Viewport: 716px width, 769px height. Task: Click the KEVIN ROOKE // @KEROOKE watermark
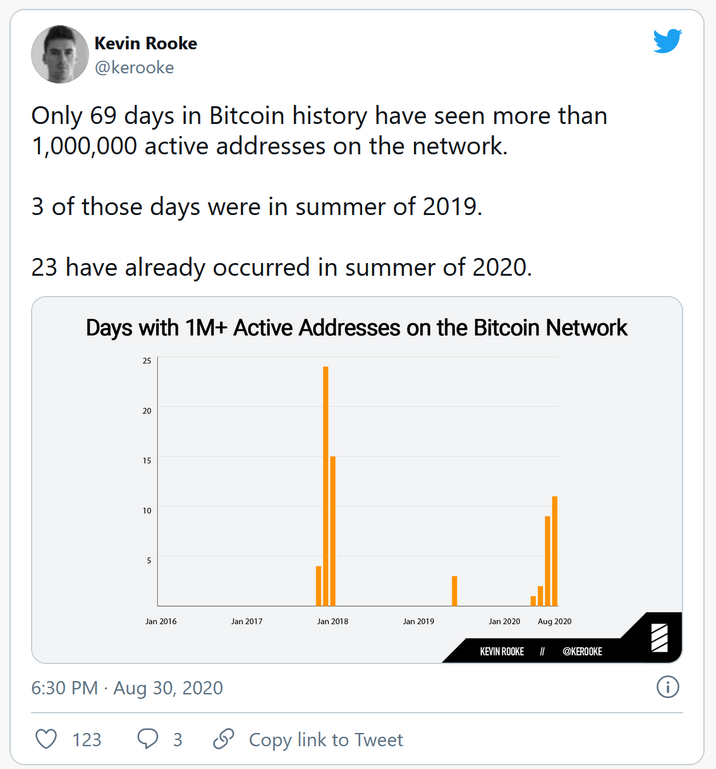click(x=541, y=651)
